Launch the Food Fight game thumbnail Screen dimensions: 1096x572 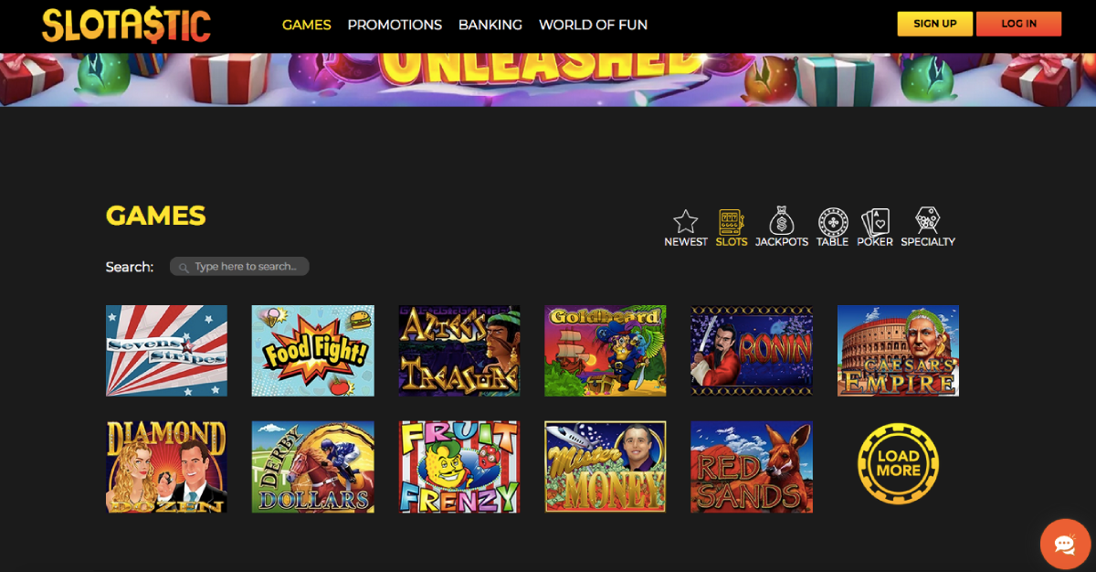point(312,351)
